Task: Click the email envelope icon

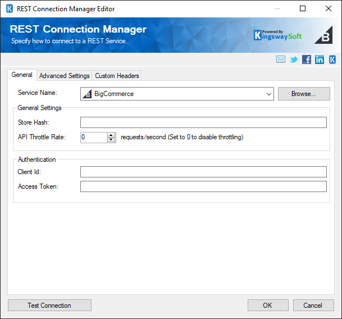Action: (280, 59)
